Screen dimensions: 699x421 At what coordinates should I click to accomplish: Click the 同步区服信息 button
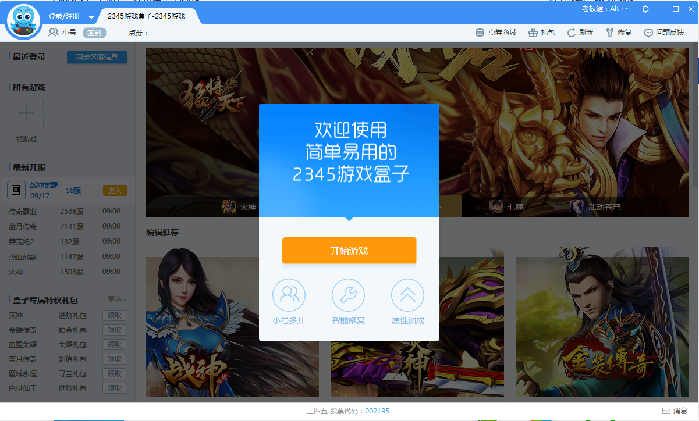click(x=97, y=57)
